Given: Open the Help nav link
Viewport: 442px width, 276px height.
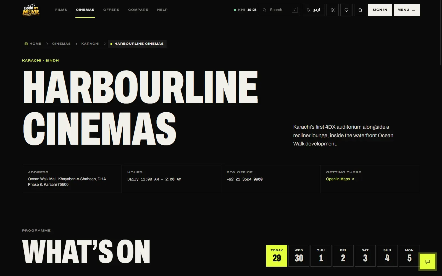Looking at the screenshot, I should tap(162, 10).
